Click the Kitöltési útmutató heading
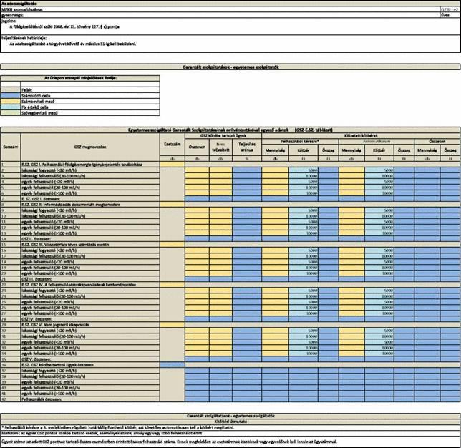461x448 pixels. coord(230,422)
